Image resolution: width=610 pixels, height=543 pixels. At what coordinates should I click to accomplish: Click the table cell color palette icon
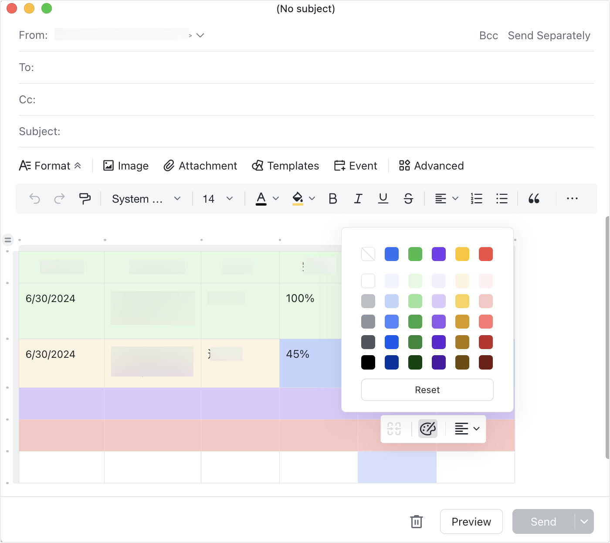point(428,429)
